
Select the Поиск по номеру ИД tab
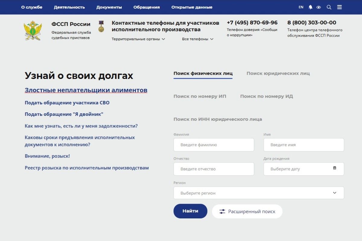pyautogui.click(x=266, y=96)
